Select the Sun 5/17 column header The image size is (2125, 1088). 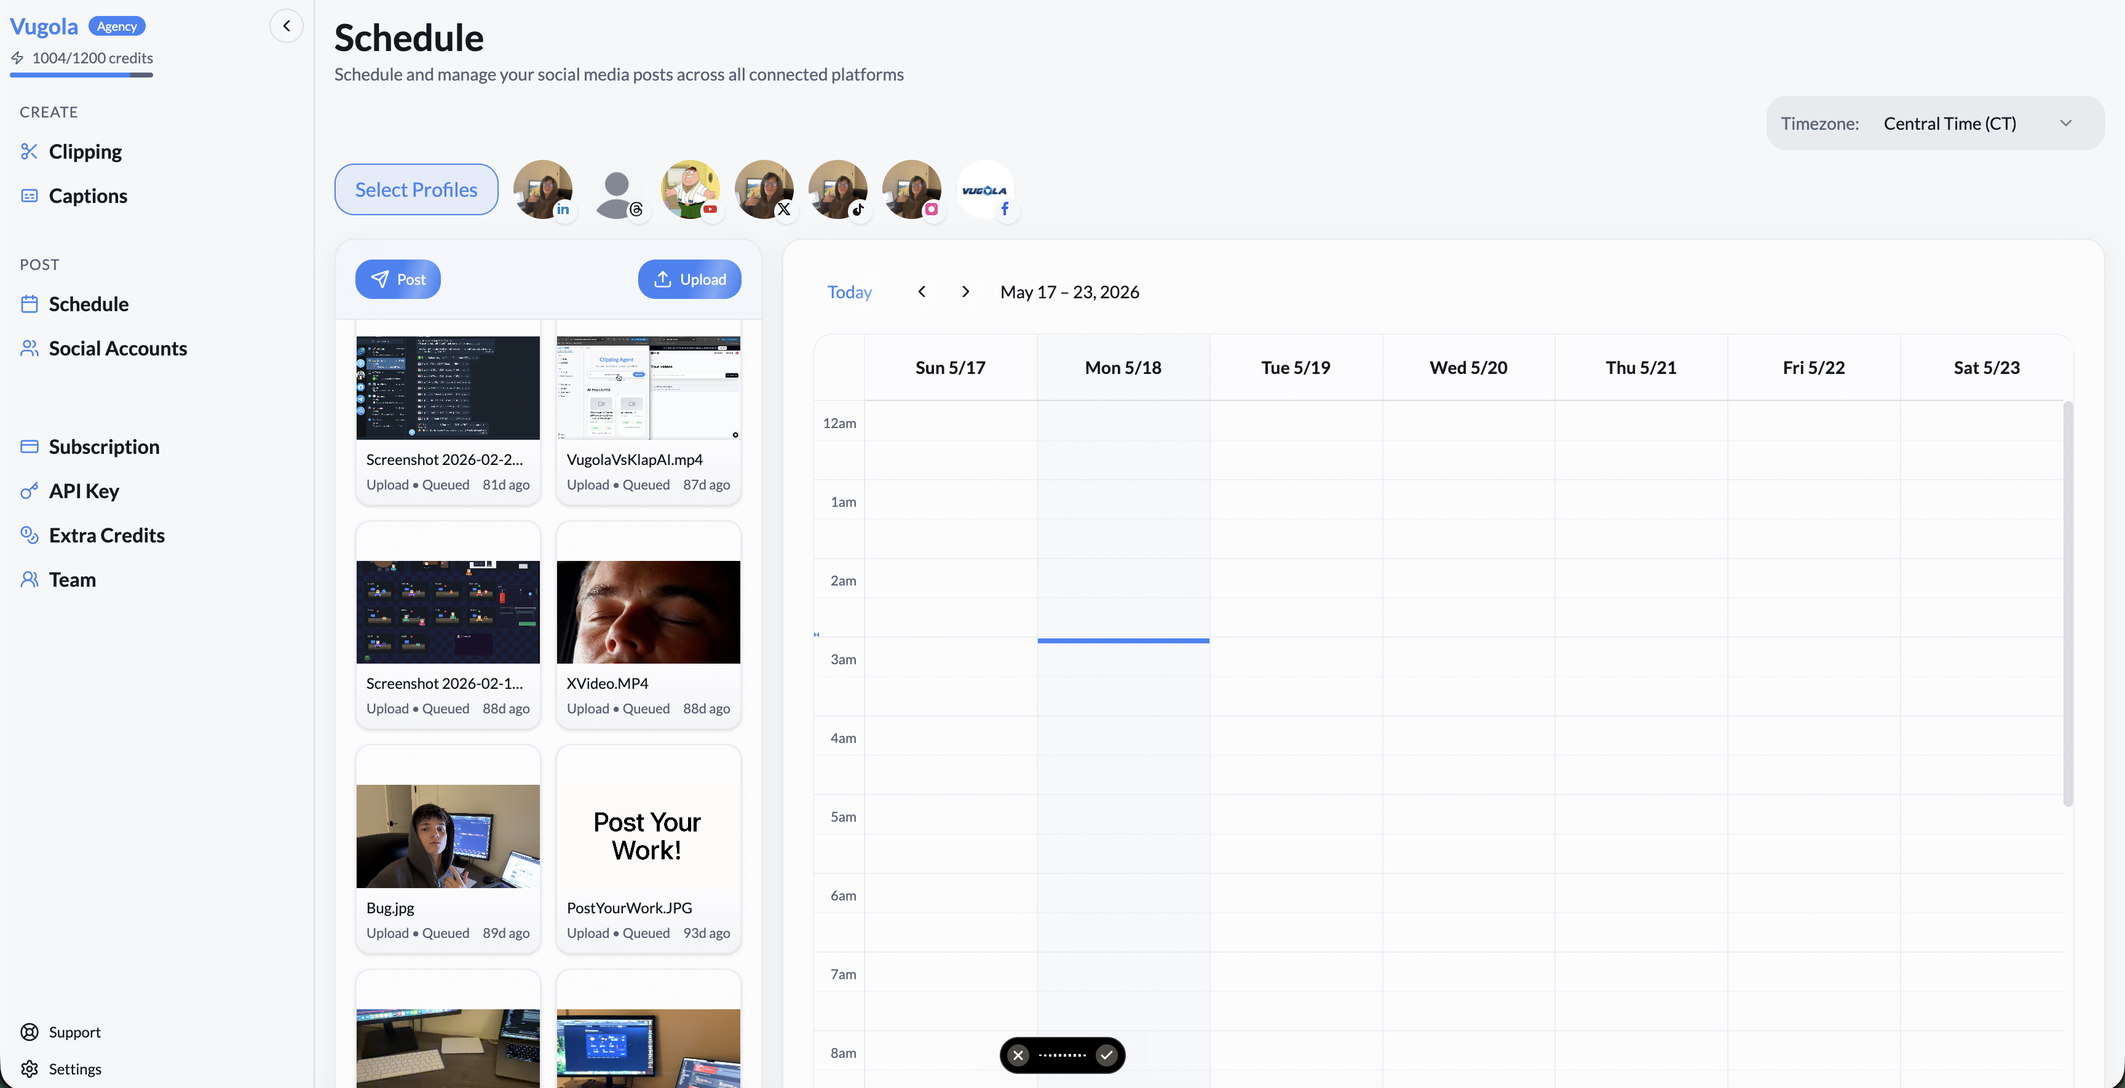pyautogui.click(x=951, y=368)
